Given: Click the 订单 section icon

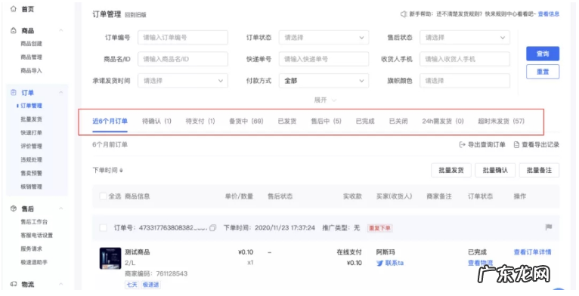Looking at the screenshot, I should coord(14,92).
